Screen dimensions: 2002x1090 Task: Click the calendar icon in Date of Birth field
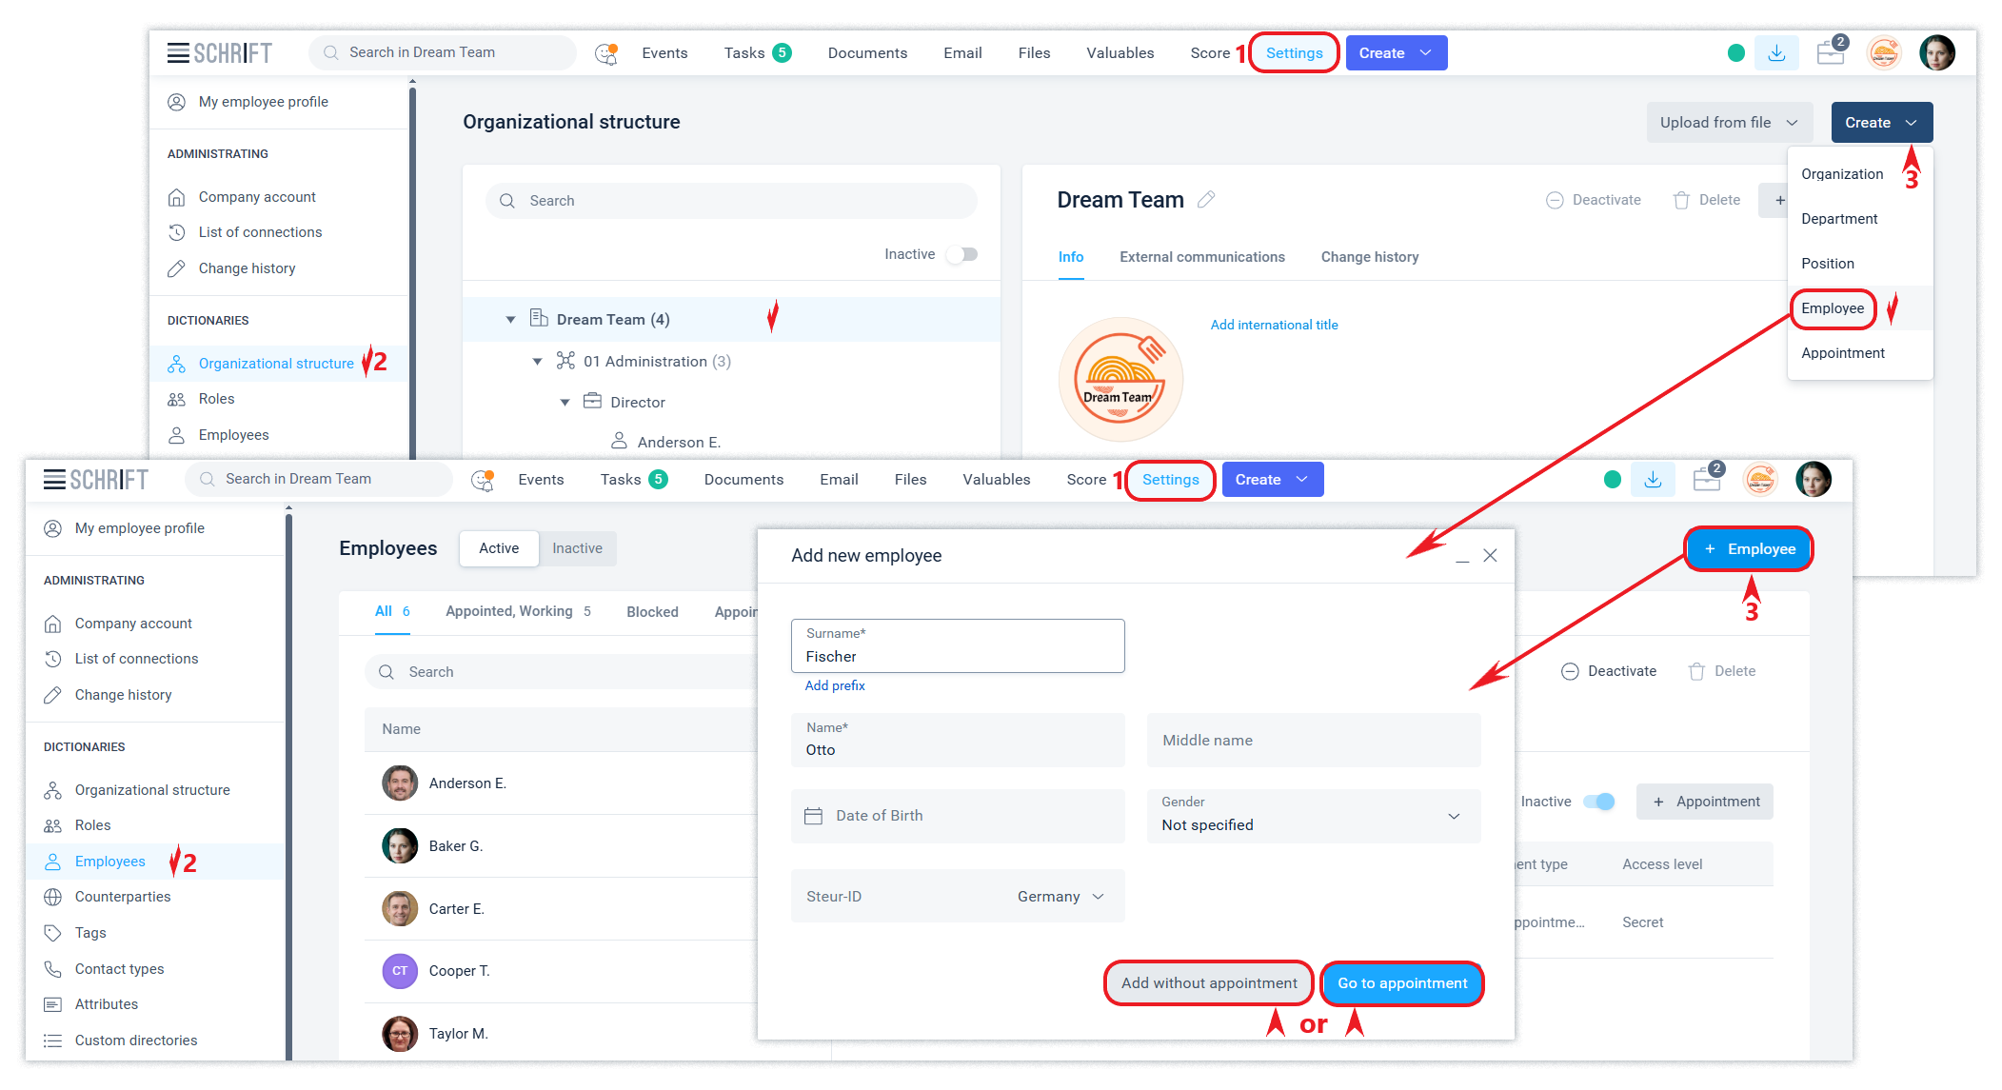[x=813, y=816]
